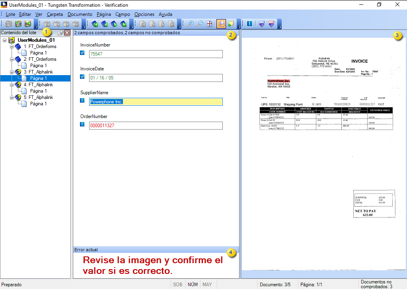Open the Opciones menu
This screenshot has height=289, width=407.
click(x=144, y=14)
